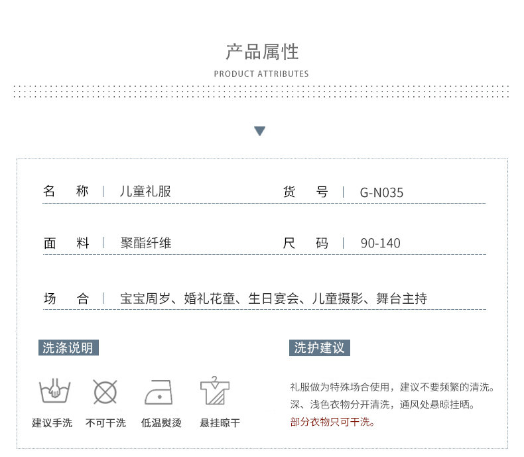Click the 产品属性 heading
This screenshot has width=524, height=457.
[x=262, y=52]
